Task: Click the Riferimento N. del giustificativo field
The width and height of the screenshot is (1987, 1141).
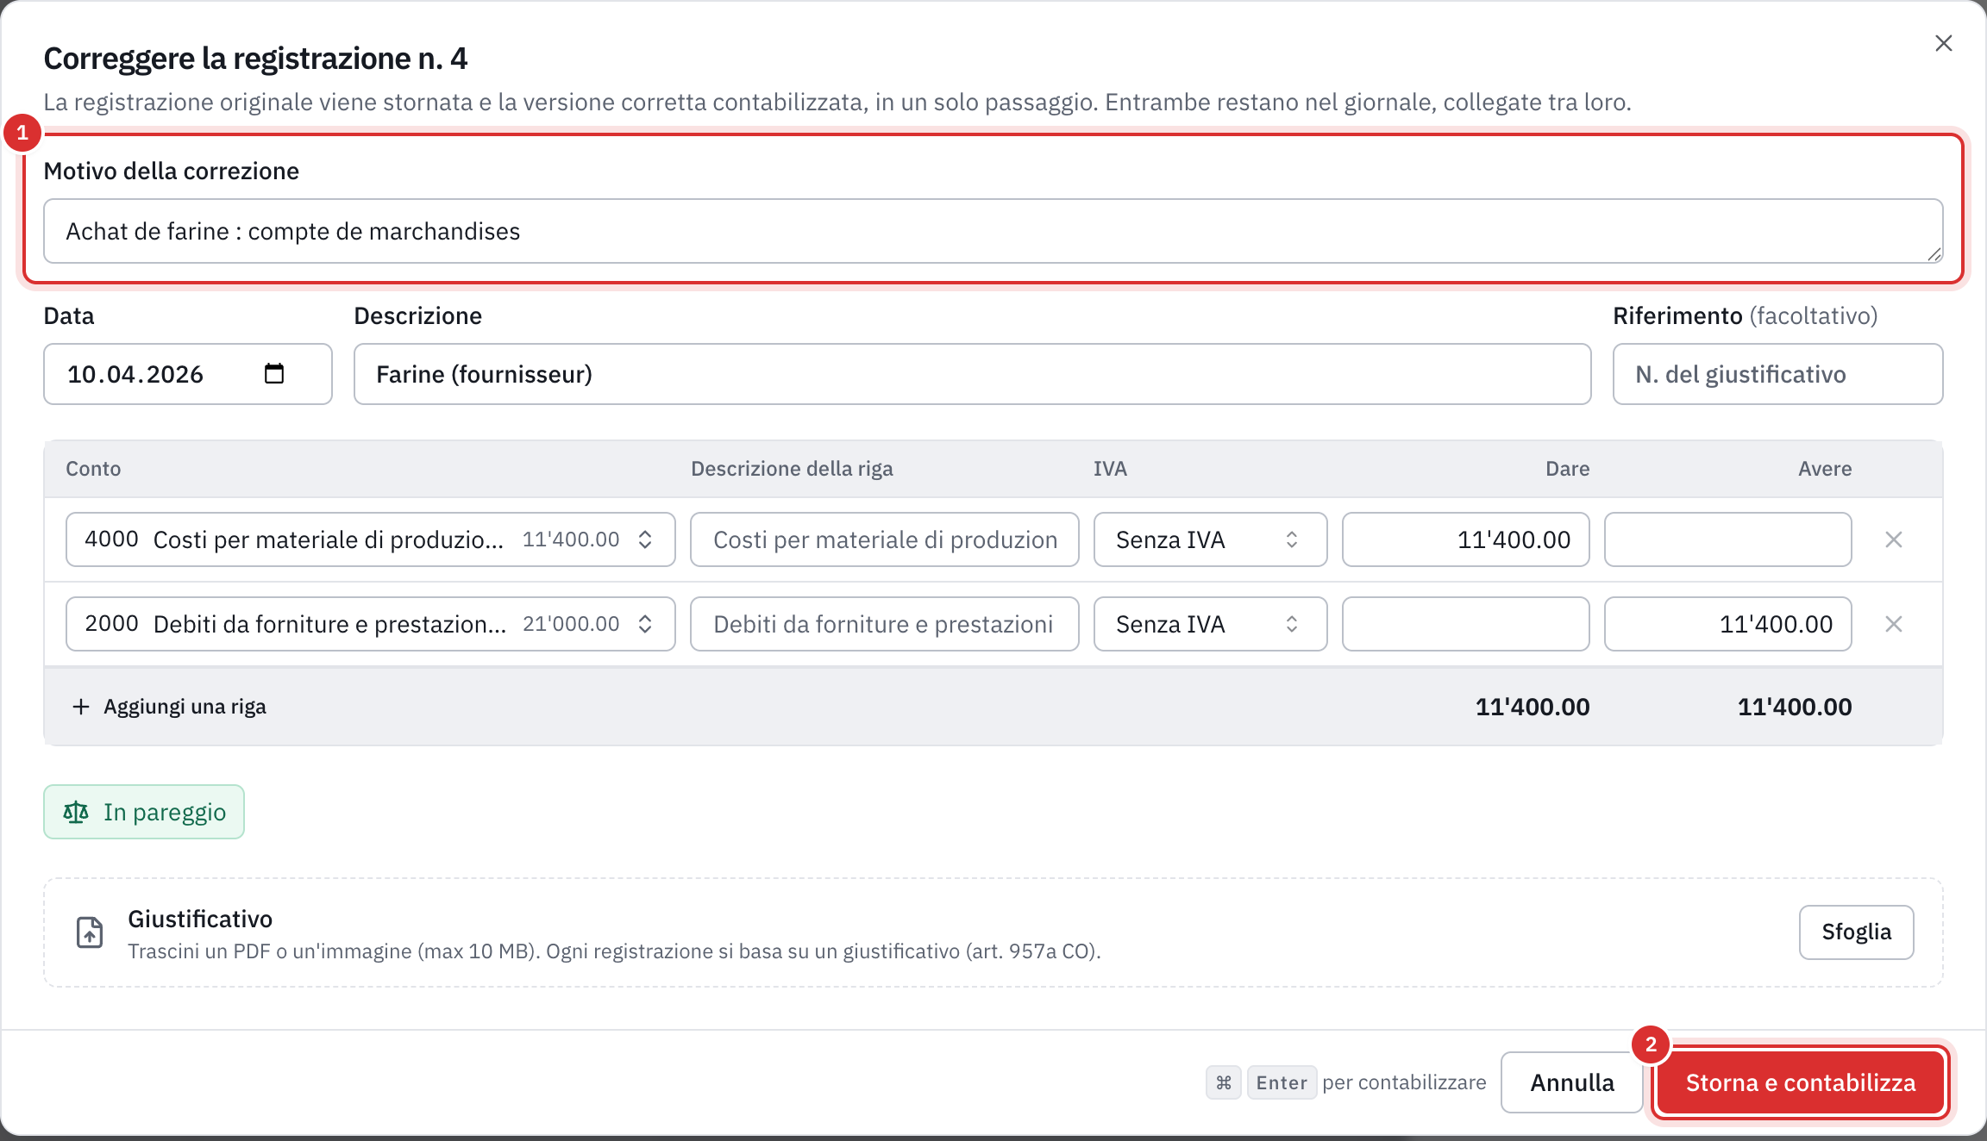Action: (1777, 374)
